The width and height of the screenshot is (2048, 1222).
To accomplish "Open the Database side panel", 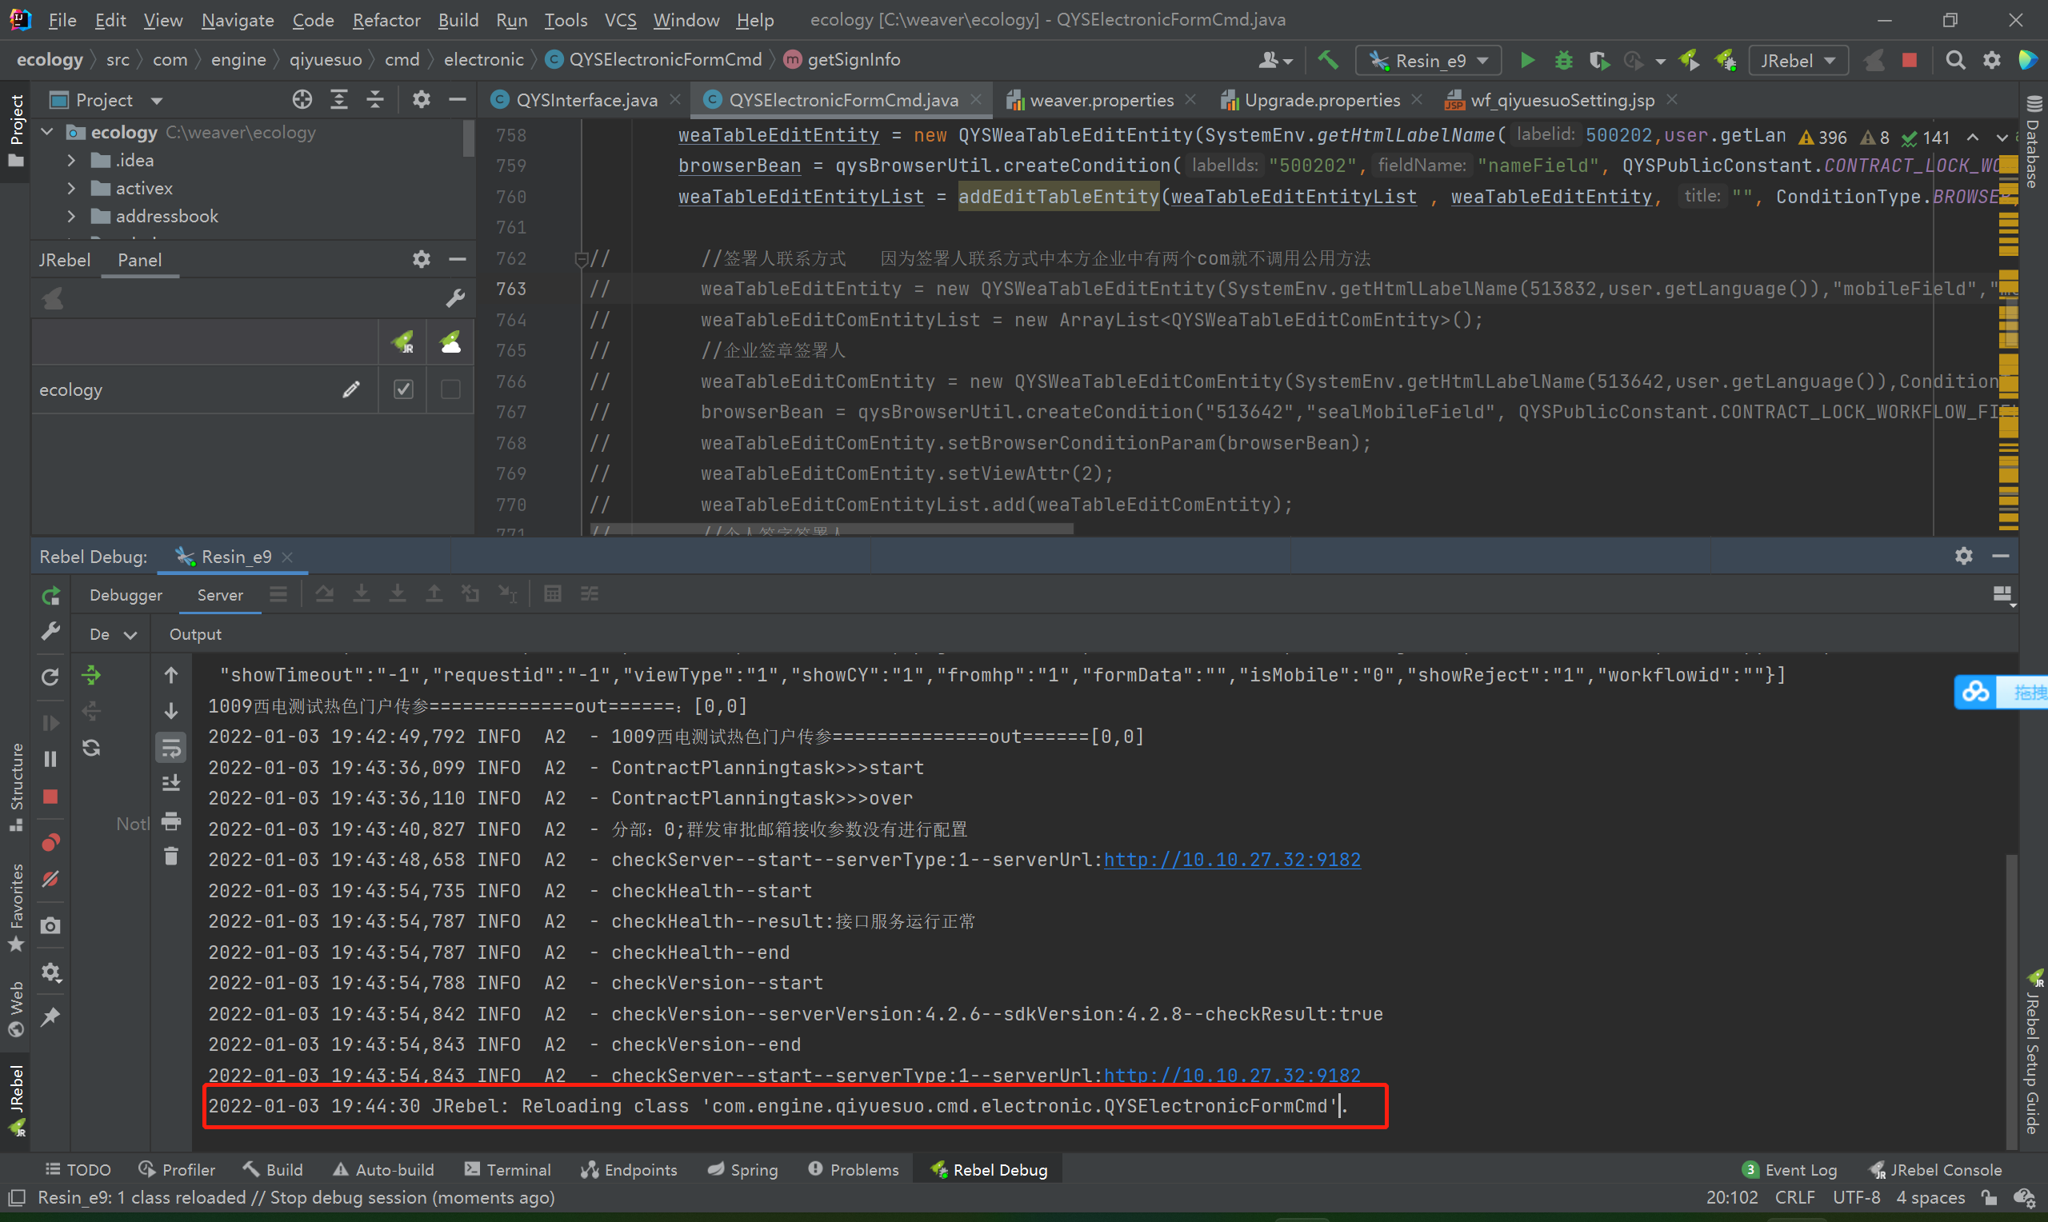I will point(2033,142).
